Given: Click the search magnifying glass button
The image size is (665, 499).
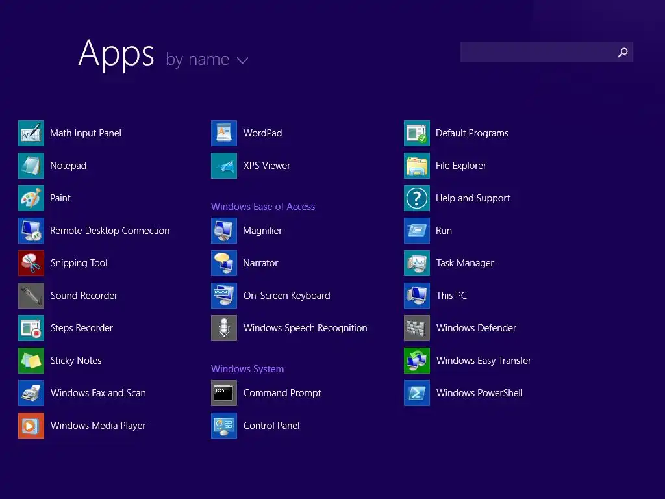Looking at the screenshot, I should 622,52.
